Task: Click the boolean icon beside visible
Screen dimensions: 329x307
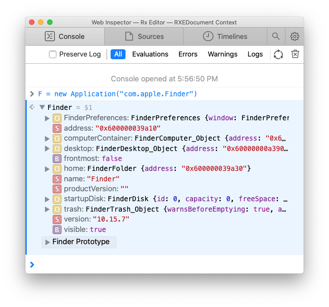Action: 57,230
